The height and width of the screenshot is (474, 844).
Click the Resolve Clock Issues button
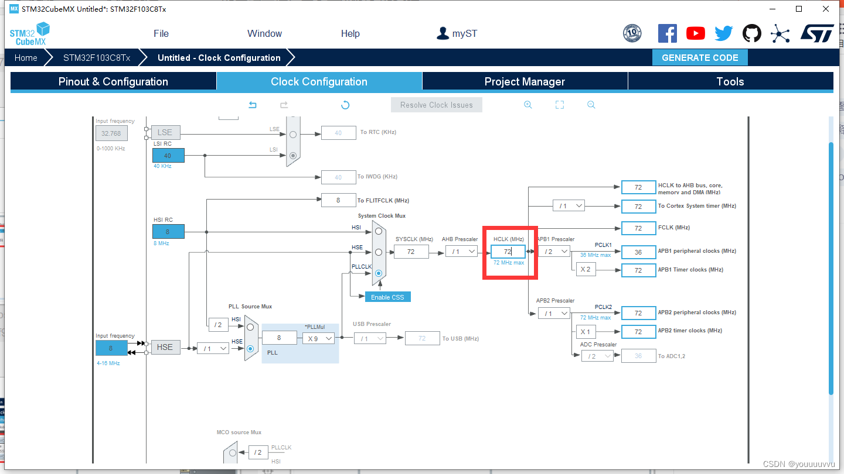coord(437,105)
